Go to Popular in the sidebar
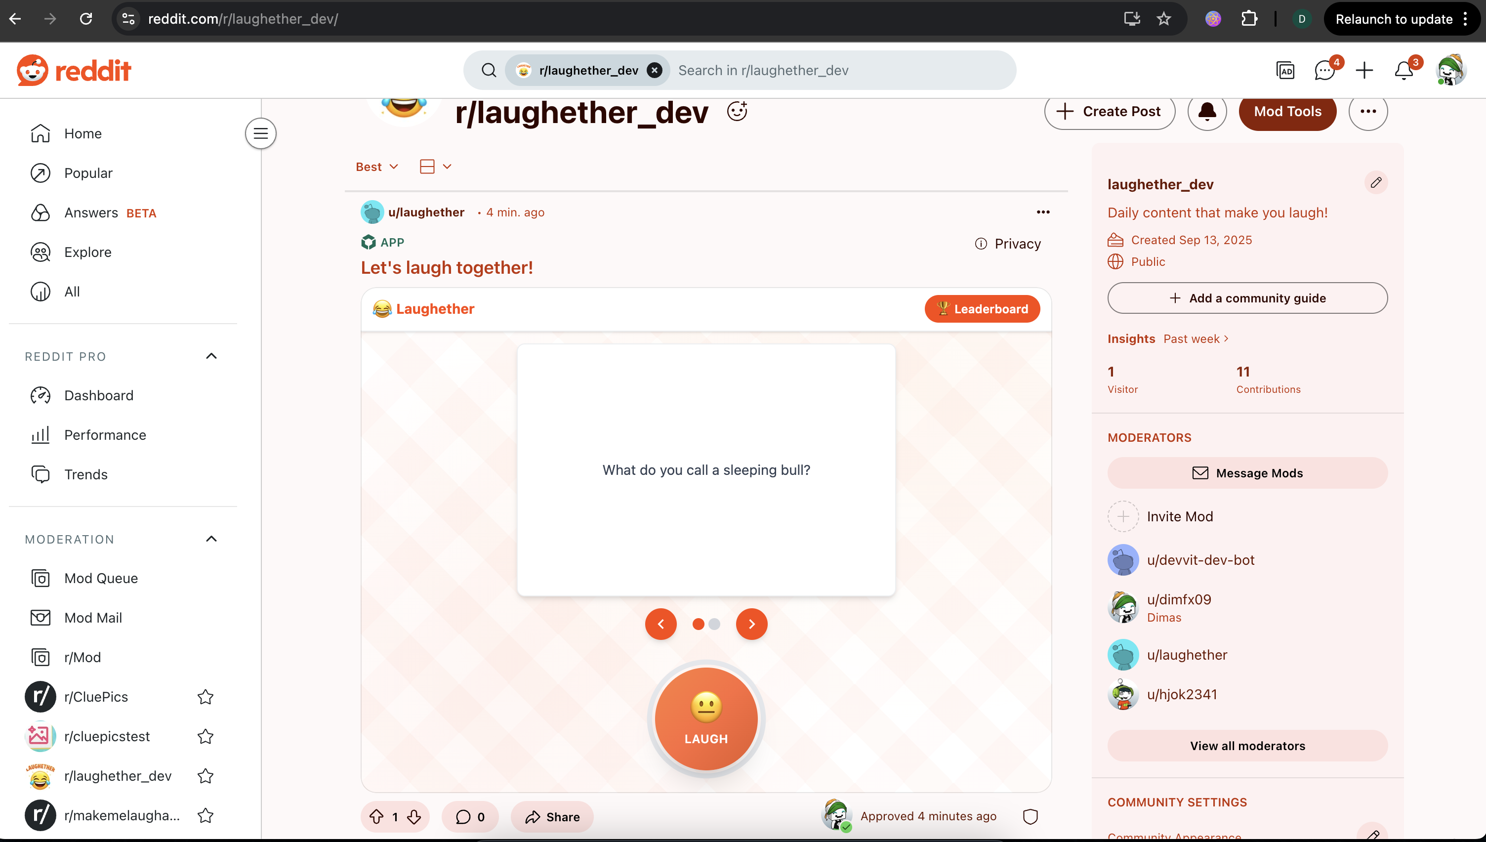The height and width of the screenshot is (842, 1486). point(88,173)
